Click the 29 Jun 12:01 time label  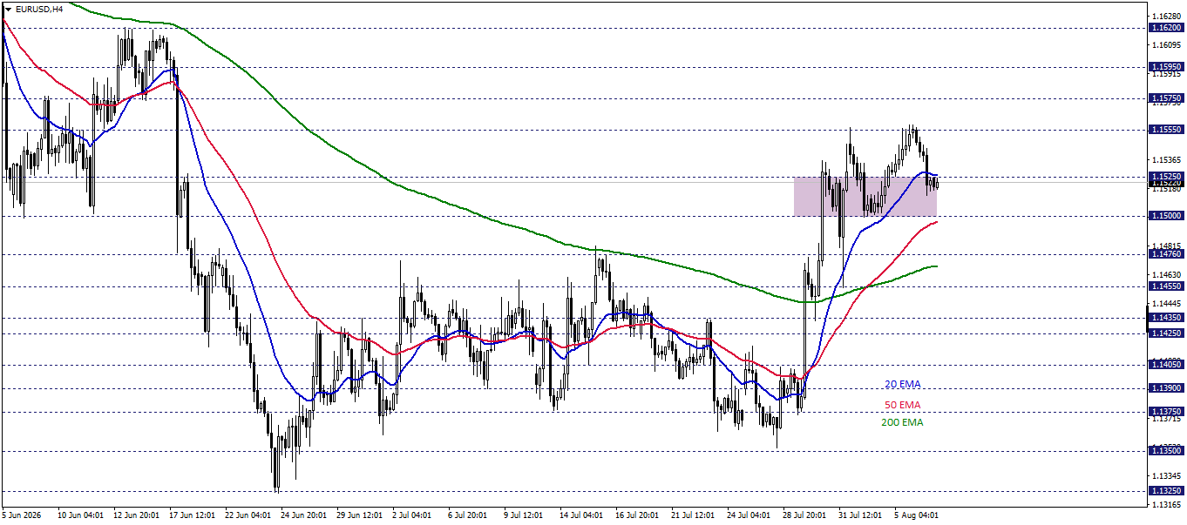[x=358, y=515]
